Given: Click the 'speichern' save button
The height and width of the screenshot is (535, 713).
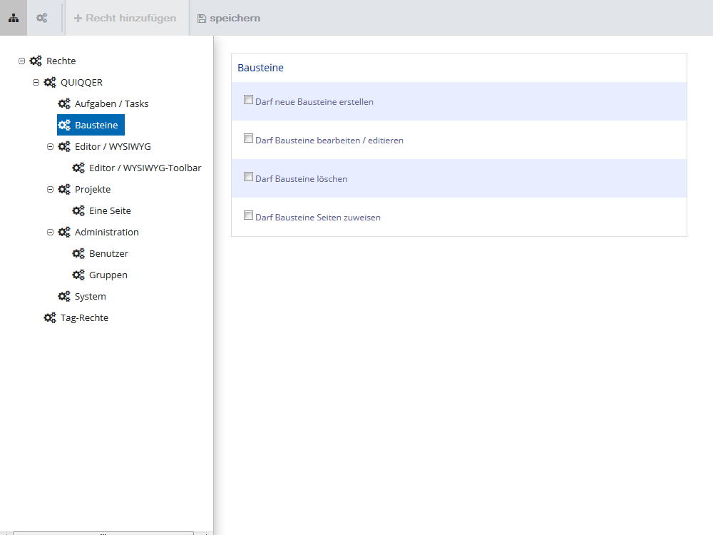Looking at the screenshot, I should click(x=229, y=19).
